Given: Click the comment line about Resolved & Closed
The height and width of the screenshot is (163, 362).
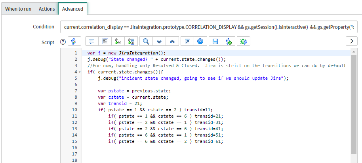Looking at the screenshot, I should coord(217,66).
